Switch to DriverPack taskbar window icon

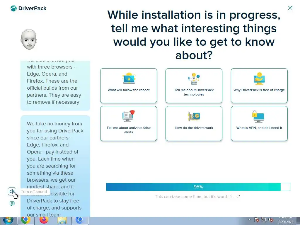(80, 221)
